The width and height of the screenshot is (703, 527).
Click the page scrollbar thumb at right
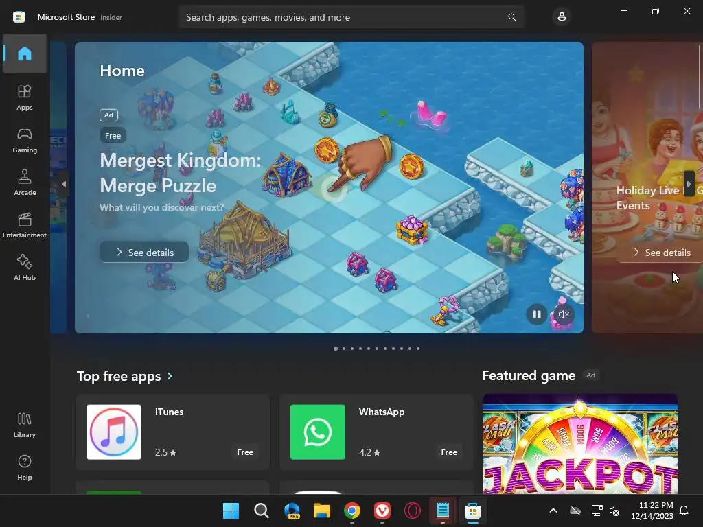point(699,76)
